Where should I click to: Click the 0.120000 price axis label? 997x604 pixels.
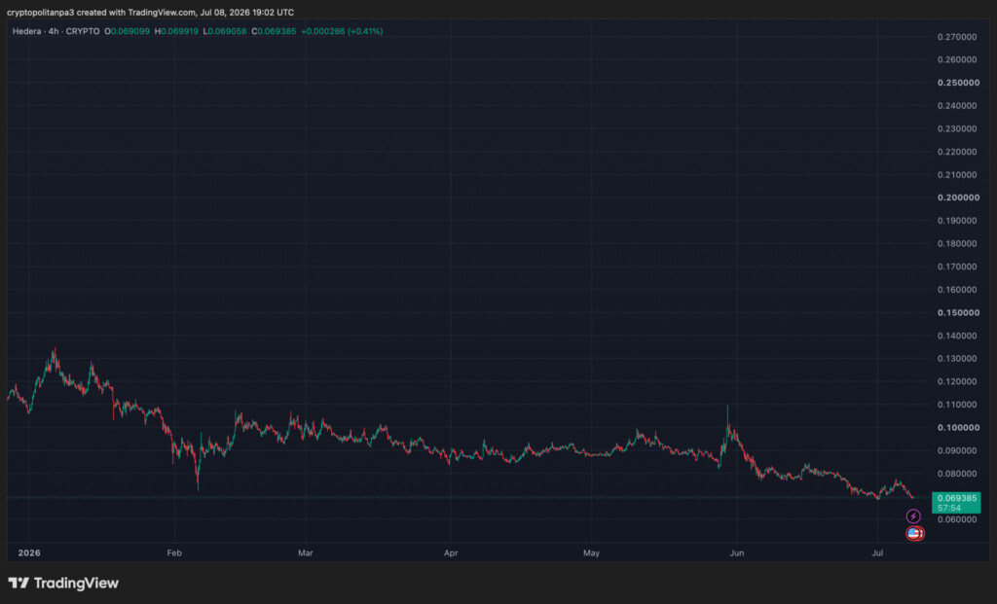click(x=957, y=381)
